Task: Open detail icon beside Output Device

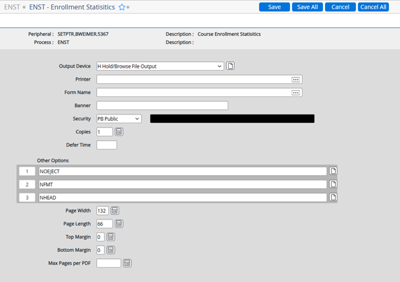Action: tap(231, 66)
